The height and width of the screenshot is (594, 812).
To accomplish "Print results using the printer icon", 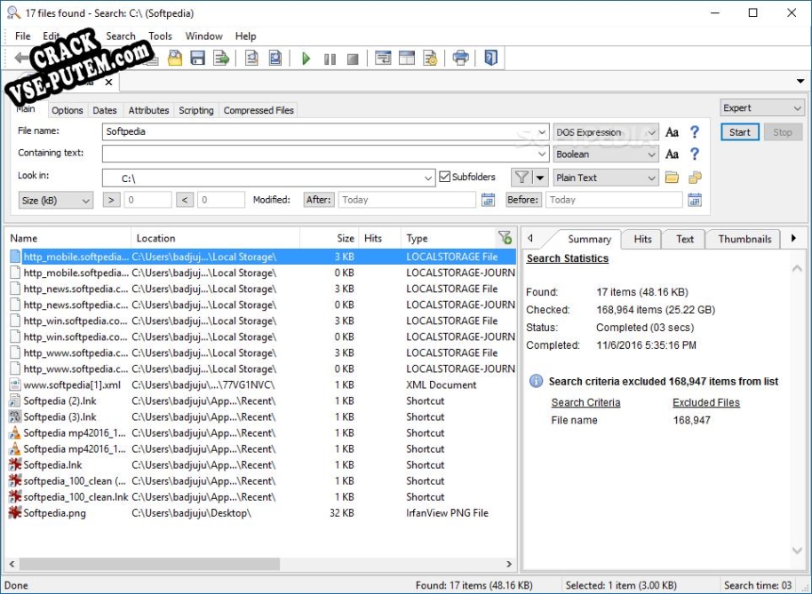I will coord(460,58).
